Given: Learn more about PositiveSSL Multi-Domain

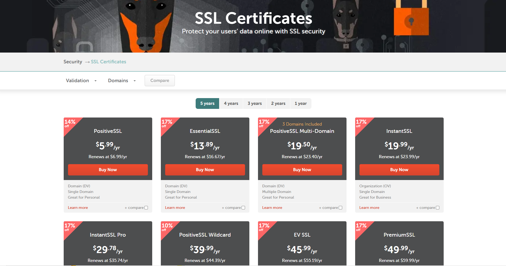Looking at the screenshot, I should tap(272, 208).
